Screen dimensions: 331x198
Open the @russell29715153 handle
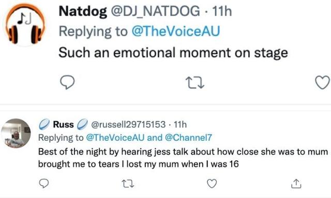pyautogui.click(x=128, y=125)
